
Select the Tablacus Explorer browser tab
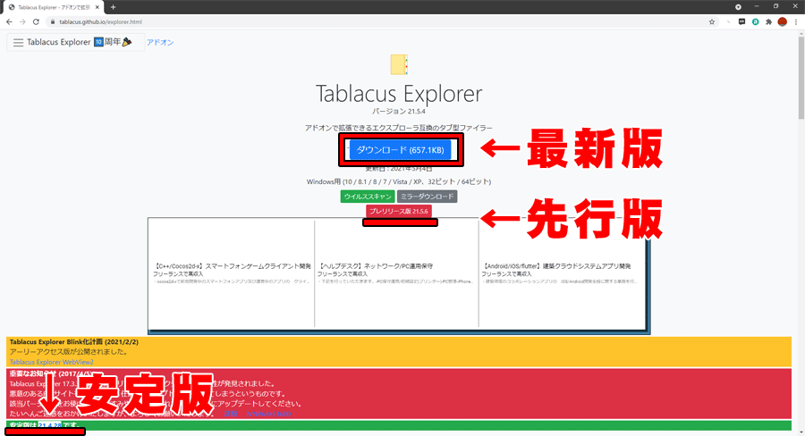(54, 7)
